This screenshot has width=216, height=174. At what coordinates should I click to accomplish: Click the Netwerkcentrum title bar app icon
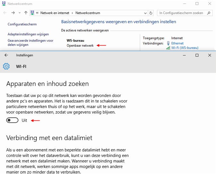[4, 4]
